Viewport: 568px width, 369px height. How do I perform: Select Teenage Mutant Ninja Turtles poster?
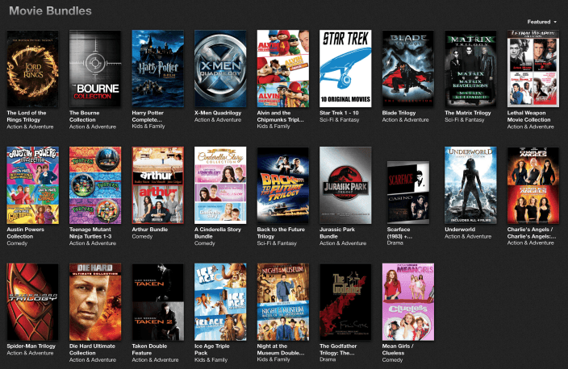[x=95, y=185]
